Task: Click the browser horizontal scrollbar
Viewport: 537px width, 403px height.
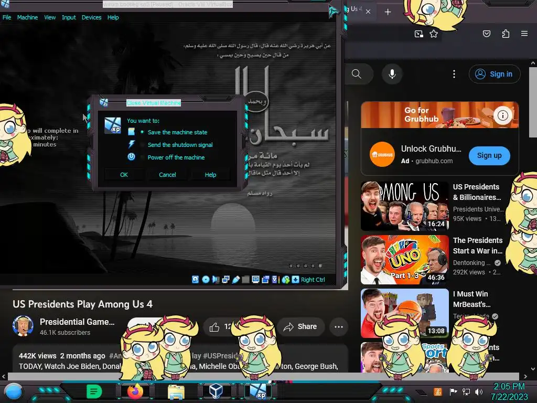Action: click(262, 376)
